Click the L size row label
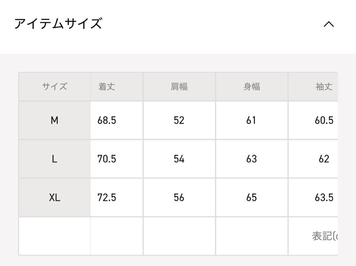 click(x=54, y=159)
